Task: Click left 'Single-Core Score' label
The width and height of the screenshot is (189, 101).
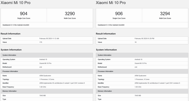Action: pos(24,18)
